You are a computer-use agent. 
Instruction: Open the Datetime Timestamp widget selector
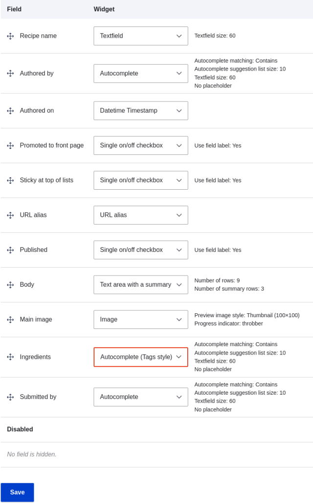click(140, 111)
